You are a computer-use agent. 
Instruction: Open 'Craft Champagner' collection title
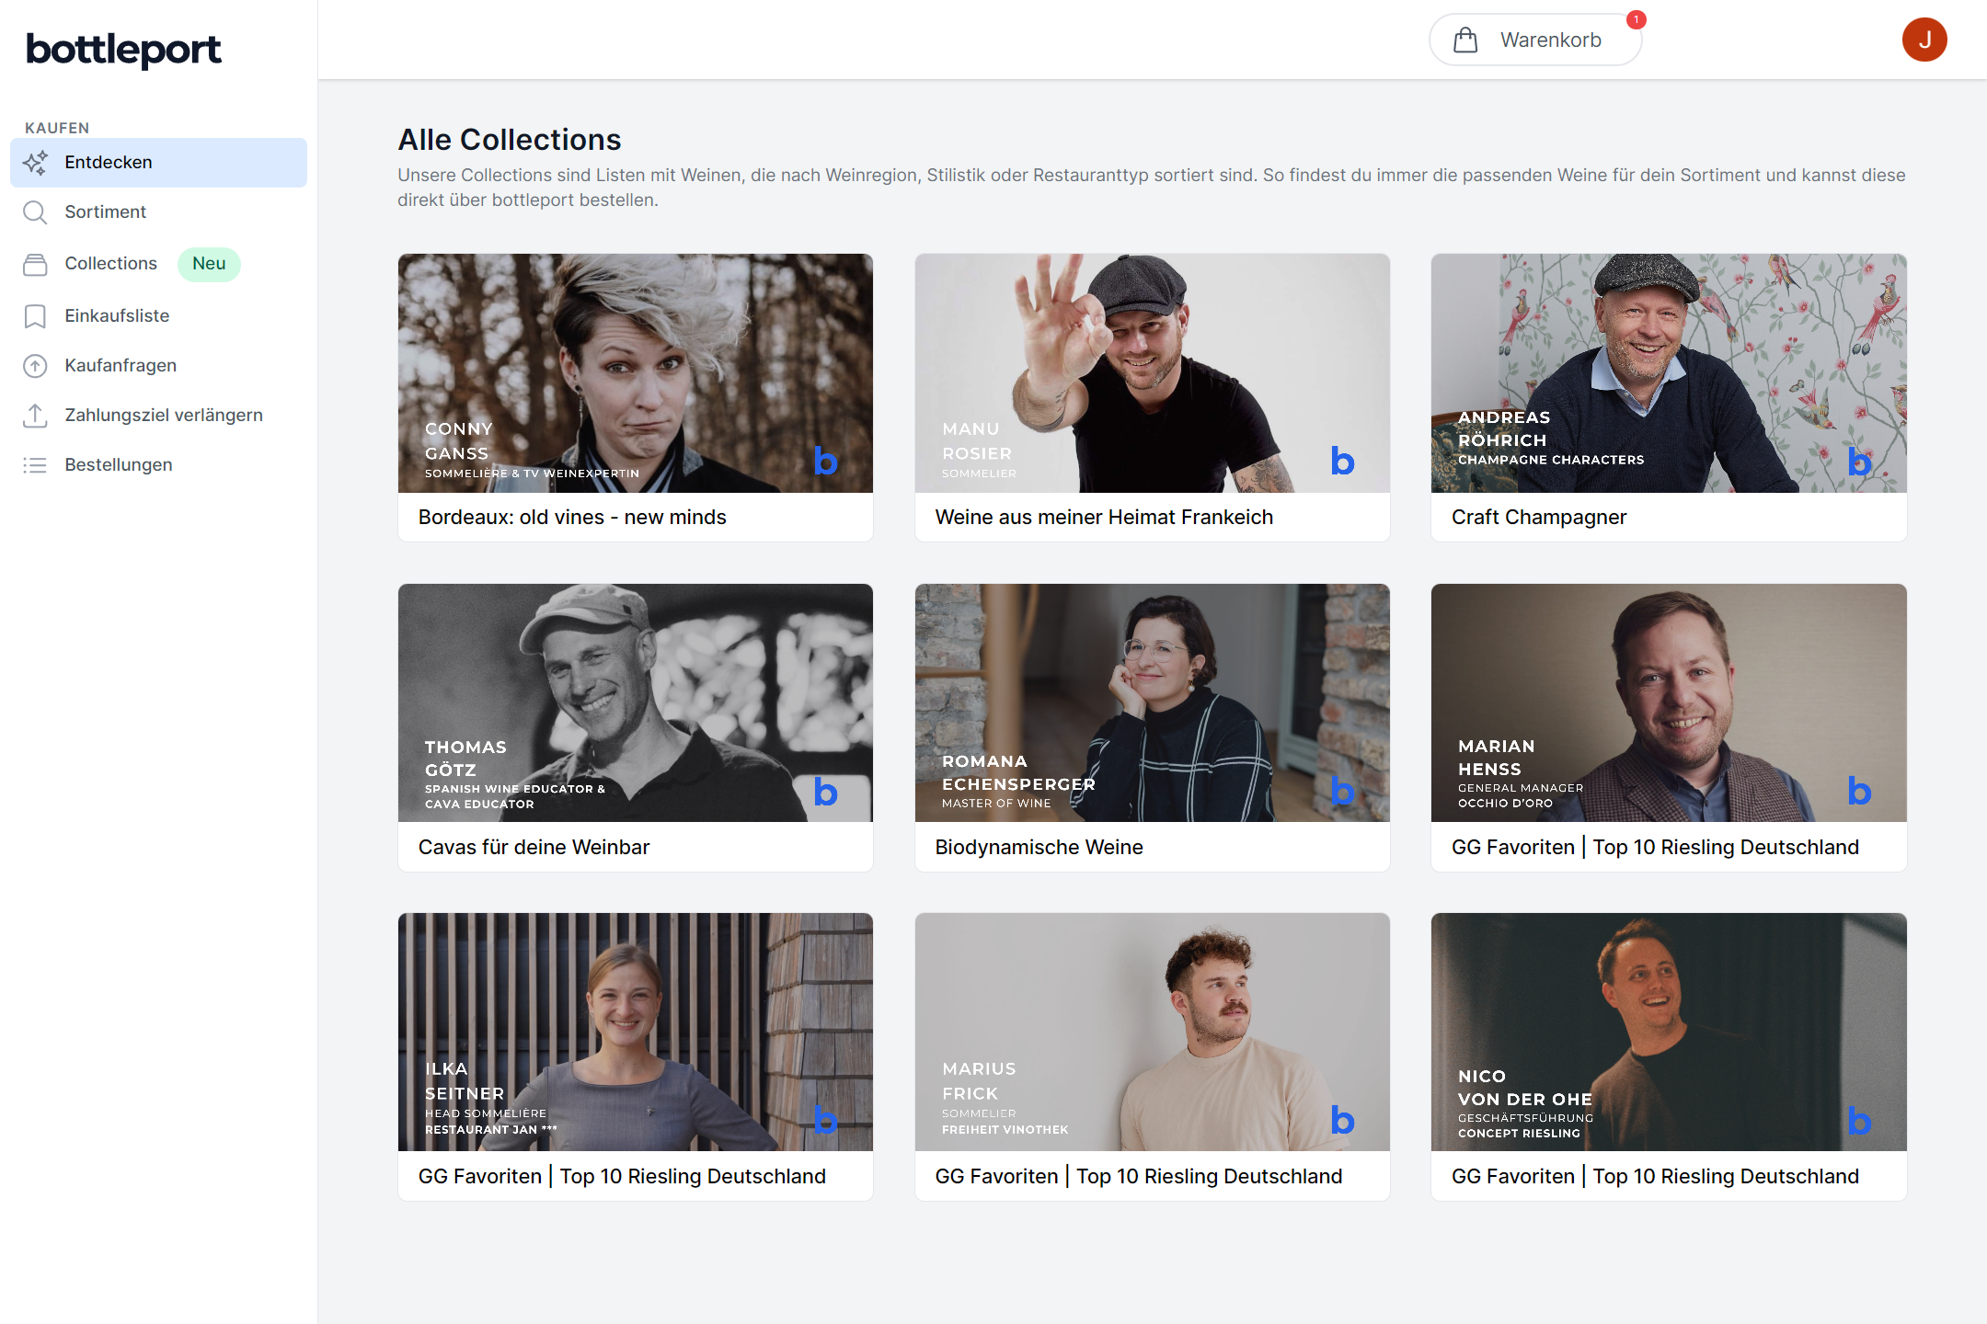coord(1539,518)
